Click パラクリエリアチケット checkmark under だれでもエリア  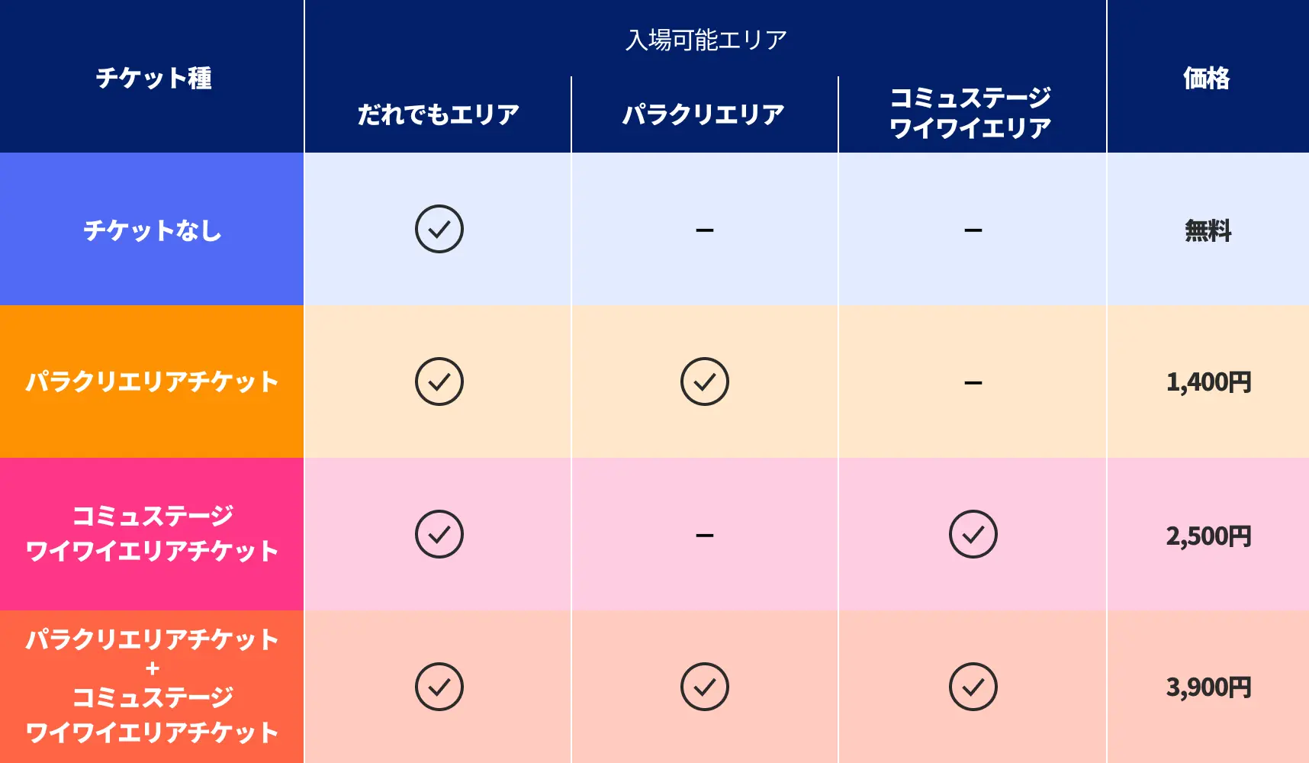pyautogui.click(x=439, y=381)
